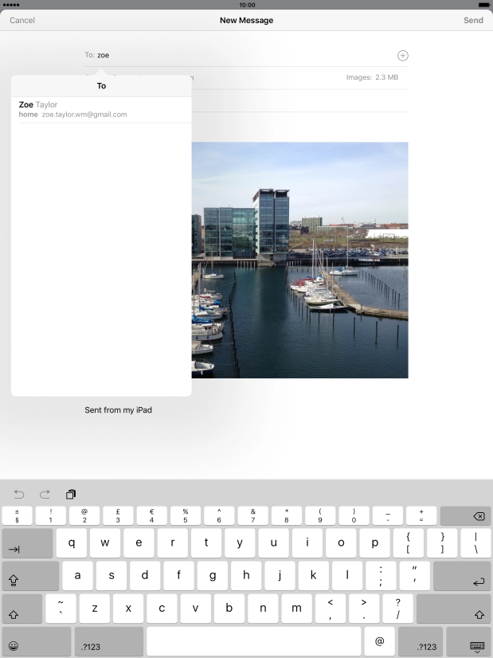Tap the undo arrow above keyboard

19,494
